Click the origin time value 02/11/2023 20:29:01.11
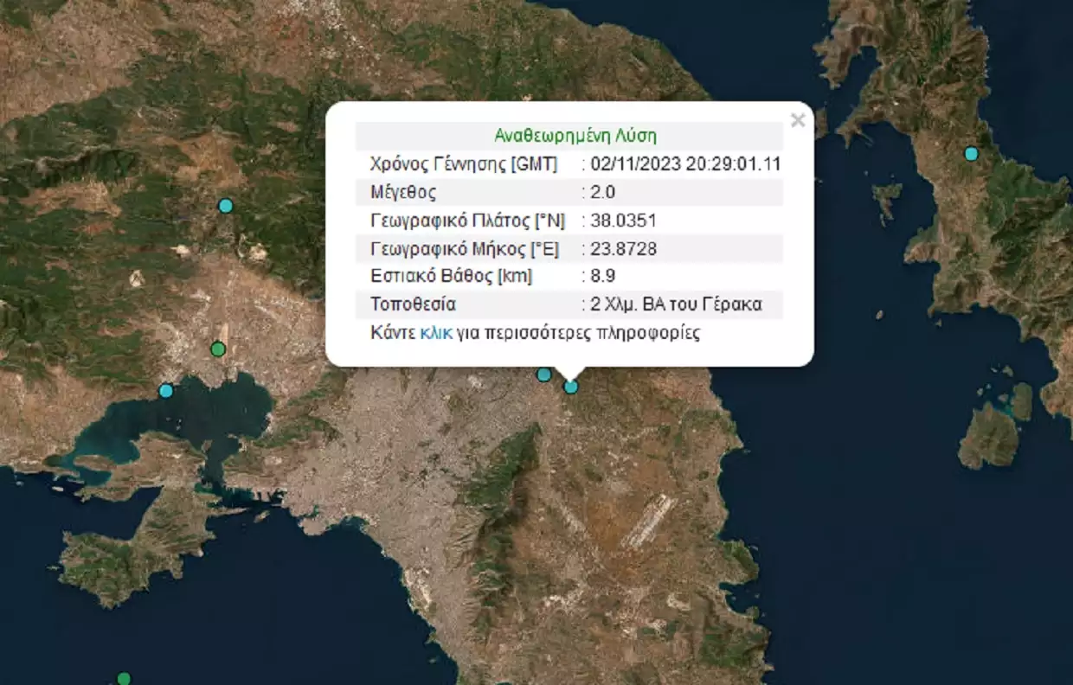Viewport: 1073px width, 685px height. pyautogui.click(x=685, y=163)
